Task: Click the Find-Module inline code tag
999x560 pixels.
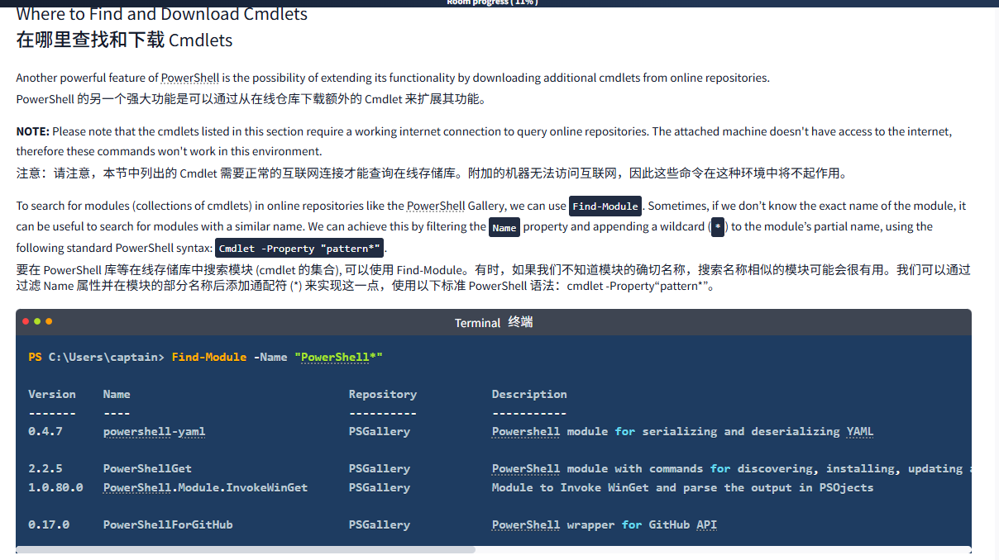Action: tap(605, 206)
